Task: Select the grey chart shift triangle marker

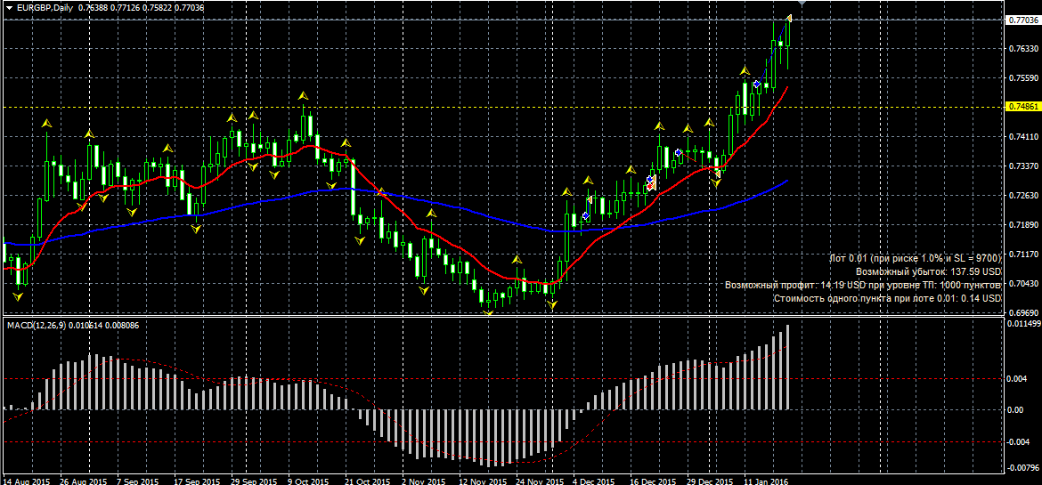Action: coord(802,4)
